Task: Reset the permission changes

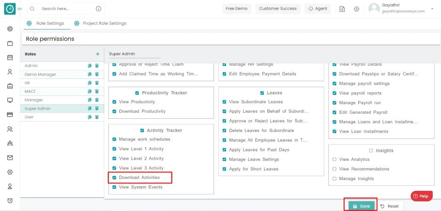Action: 390,206
